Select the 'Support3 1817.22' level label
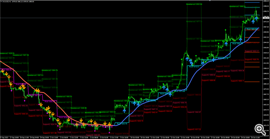Viewport: 270px width, 139px height. [x=194, y=129]
